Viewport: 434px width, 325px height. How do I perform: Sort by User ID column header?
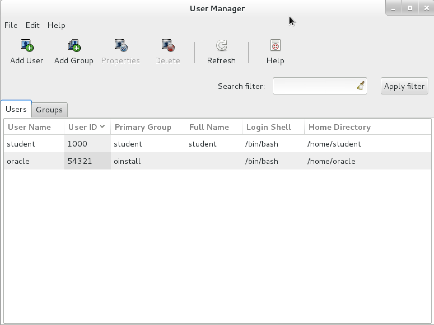tap(87, 127)
